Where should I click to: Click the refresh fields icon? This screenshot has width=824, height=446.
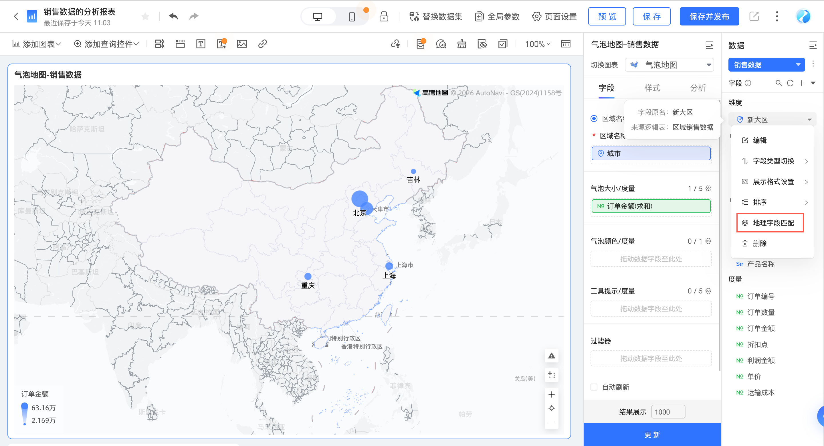click(790, 83)
